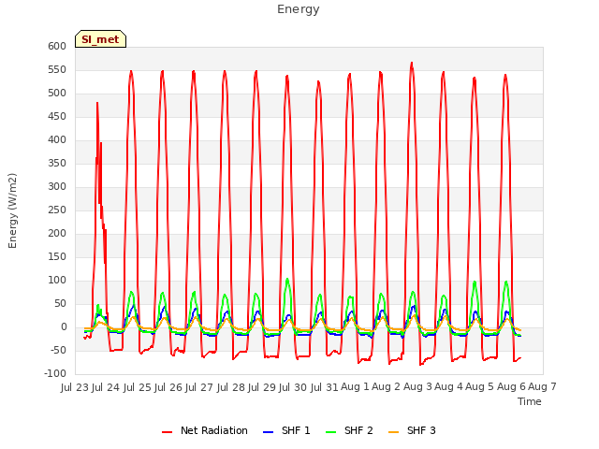Click the Jul 28 x-axis tick label
Screen dimensions: 599x449
click(x=230, y=387)
